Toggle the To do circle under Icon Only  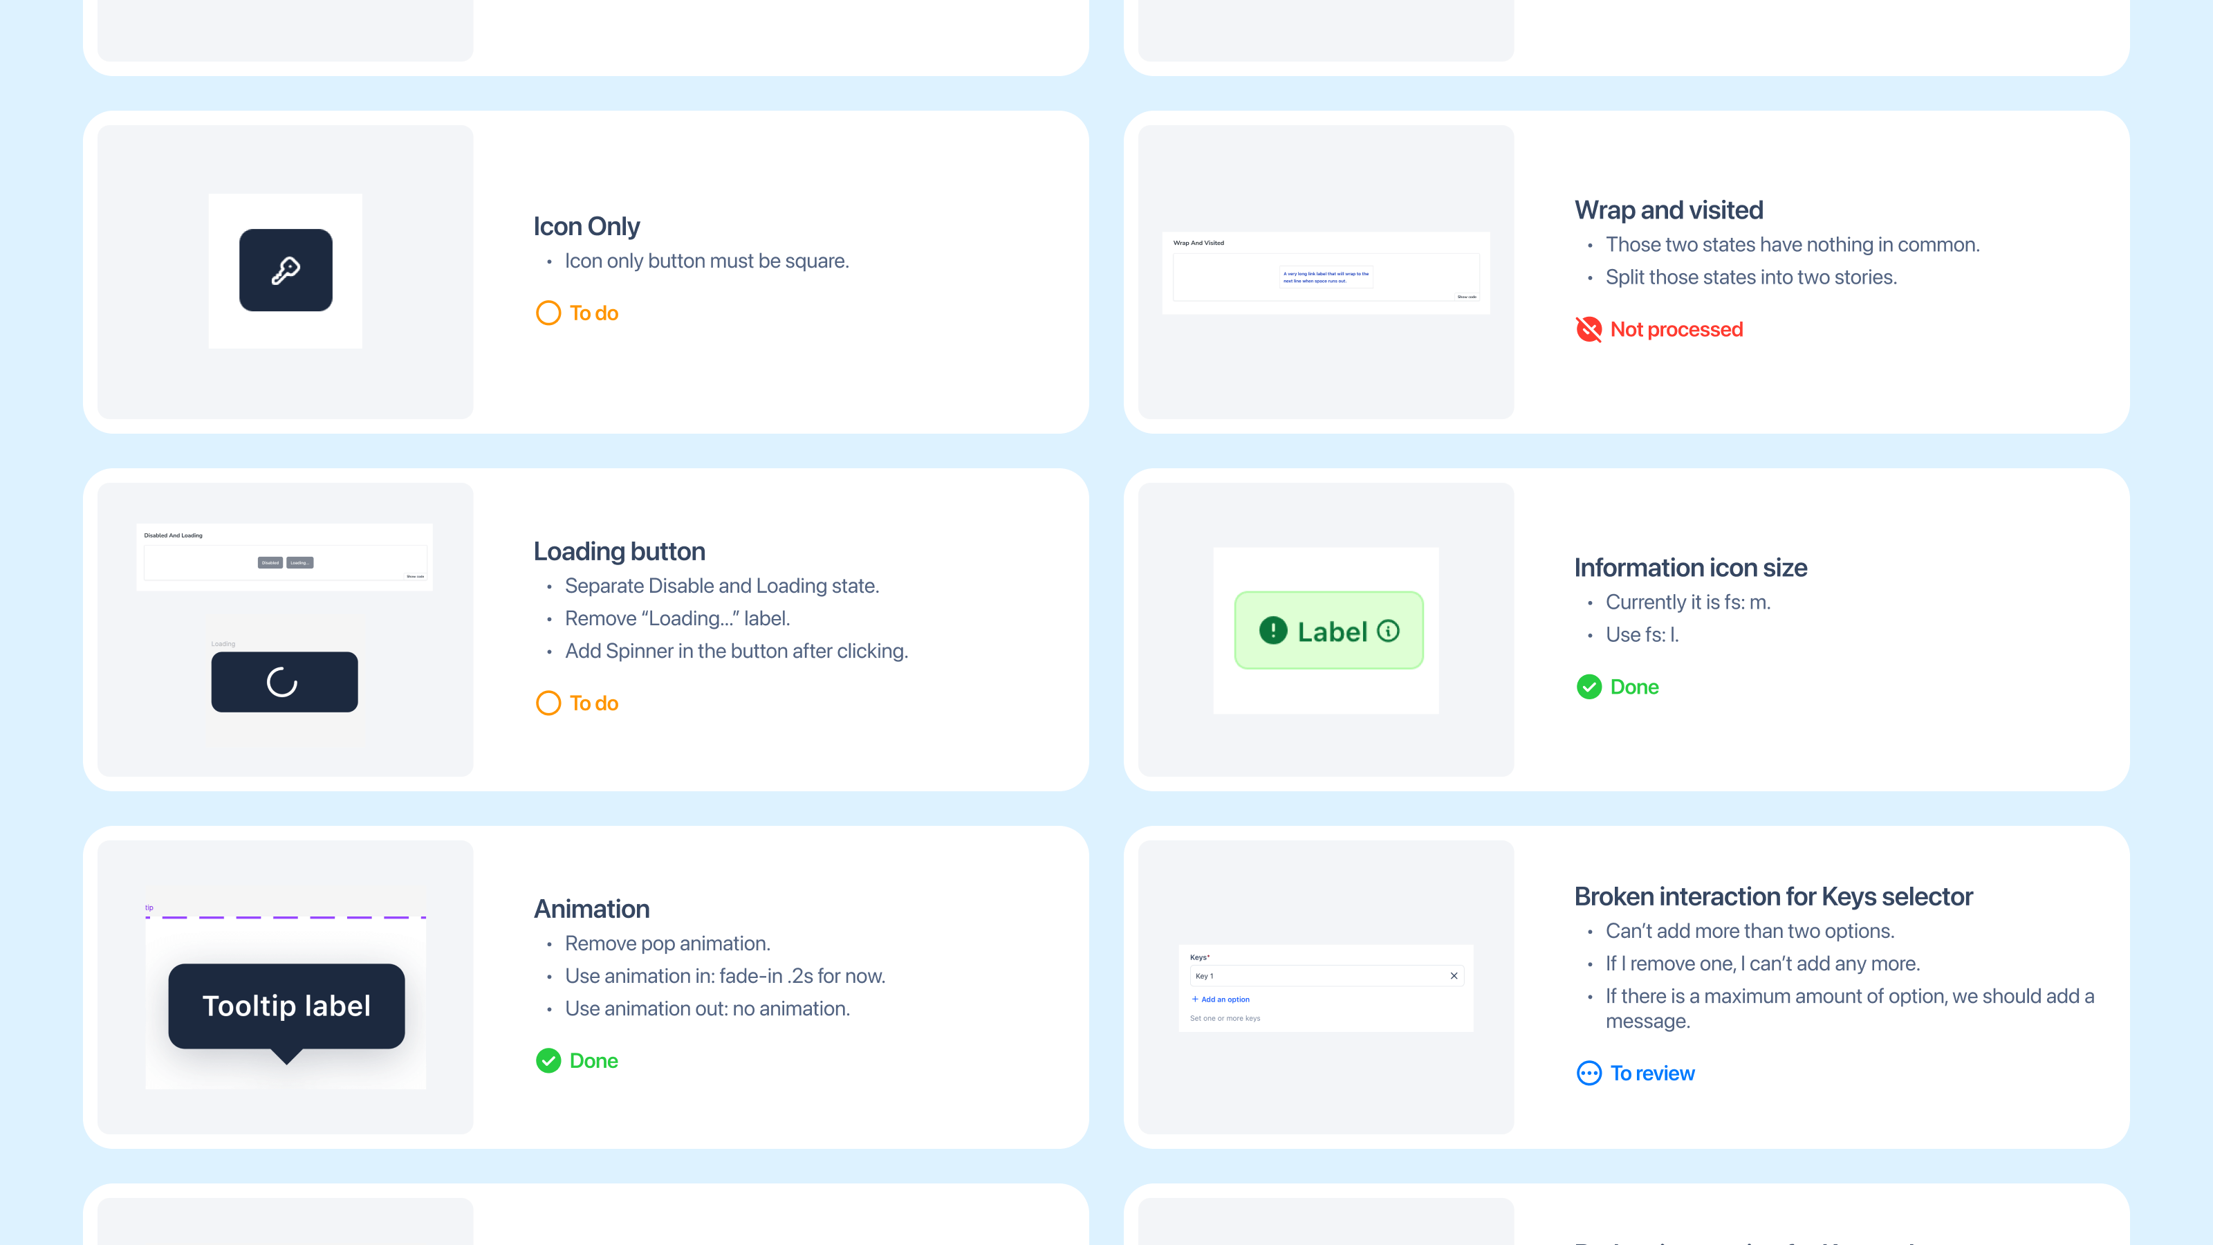(548, 313)
